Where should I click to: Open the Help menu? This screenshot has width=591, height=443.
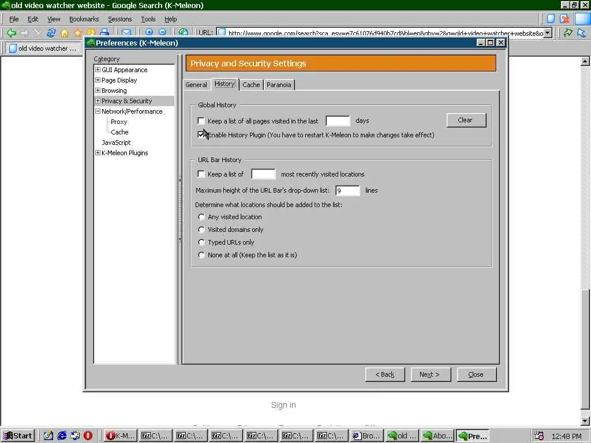click(170, 19)
